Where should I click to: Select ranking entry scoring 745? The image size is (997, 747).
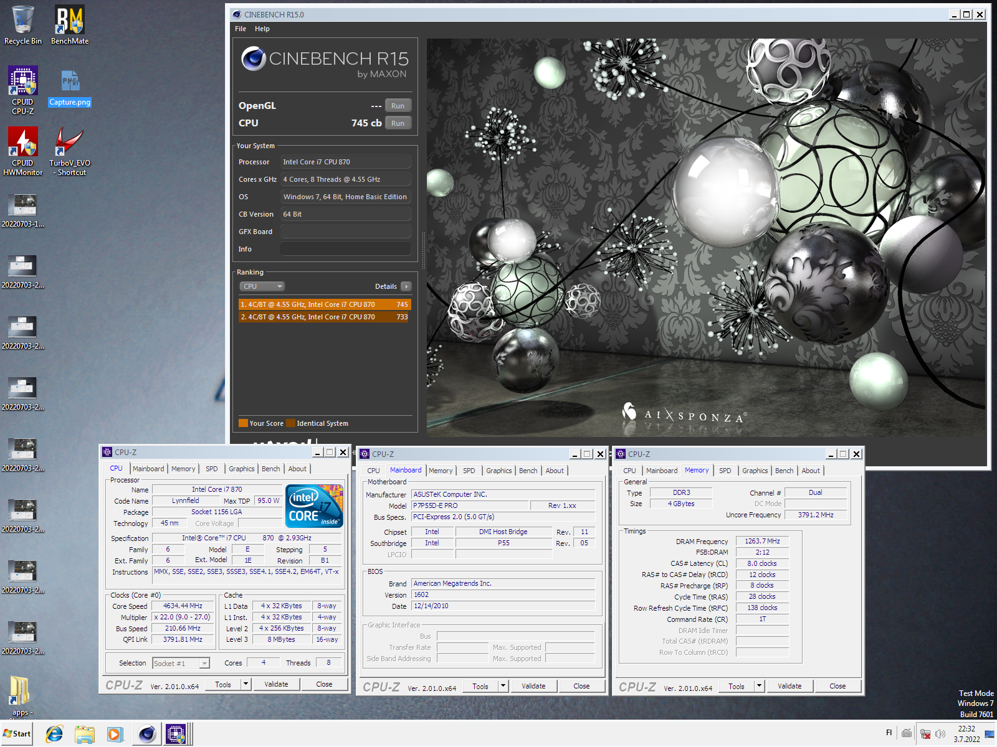coord(324,304)
